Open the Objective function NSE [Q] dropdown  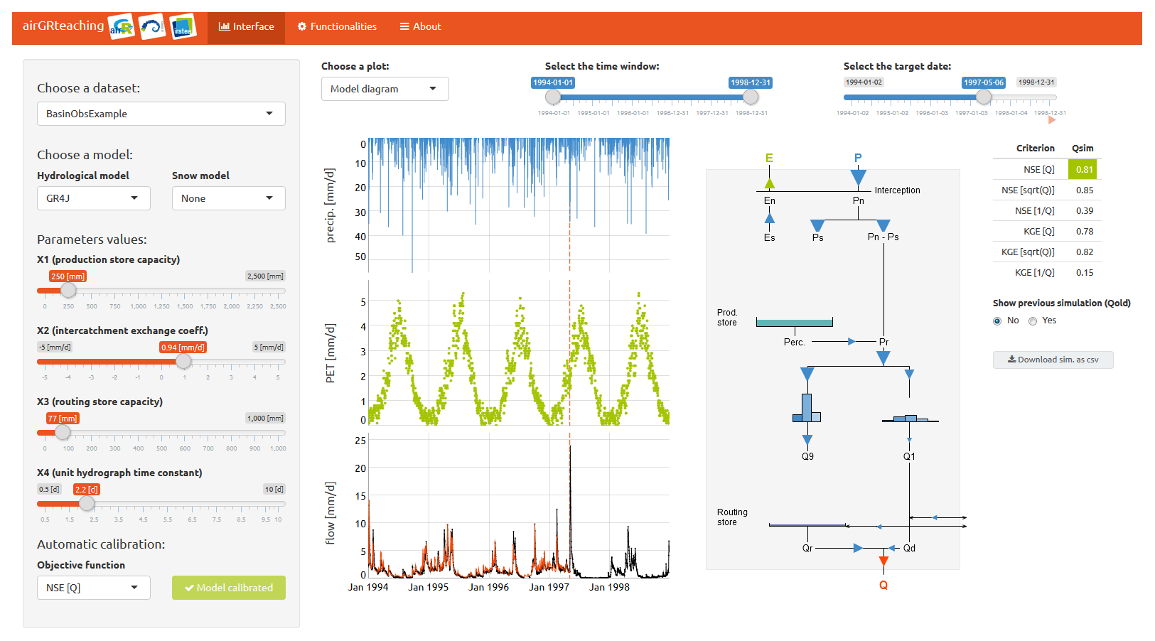tap(93, 588)
